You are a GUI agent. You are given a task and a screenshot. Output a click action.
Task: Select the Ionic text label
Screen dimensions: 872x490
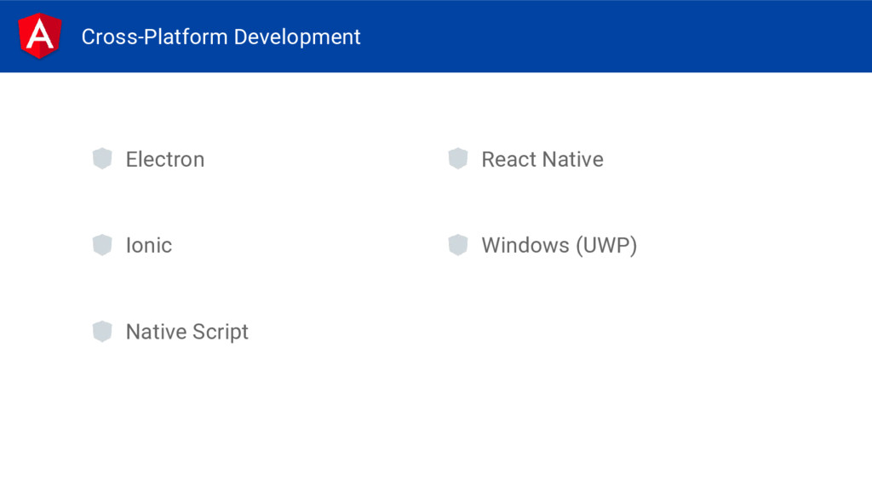149,246
